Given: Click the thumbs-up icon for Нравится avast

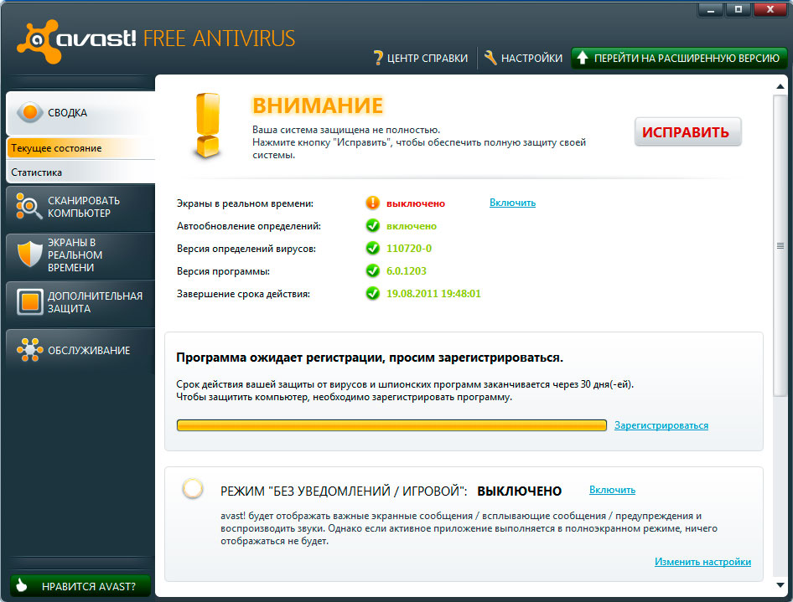Looking at the screenshot, I should click(x=23, y=587).
